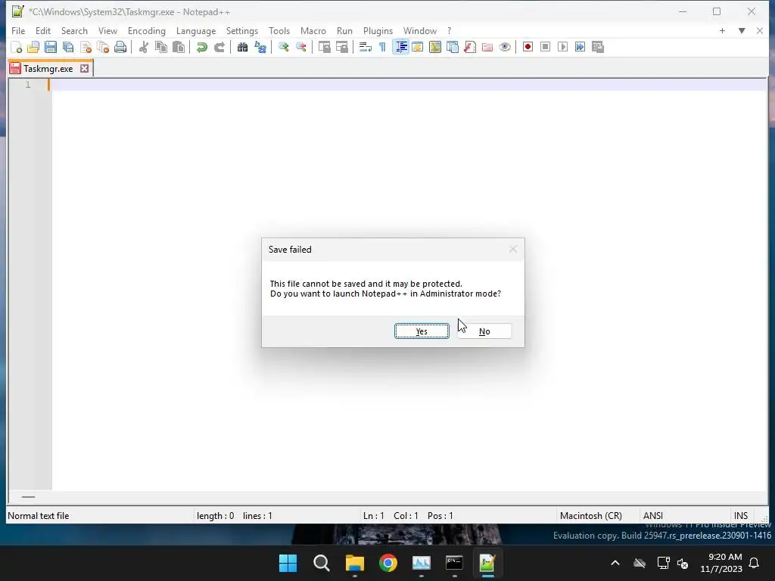Click the Stop recording macro icon
Viewport: 775px width, 581px height.
pos(545,47)
